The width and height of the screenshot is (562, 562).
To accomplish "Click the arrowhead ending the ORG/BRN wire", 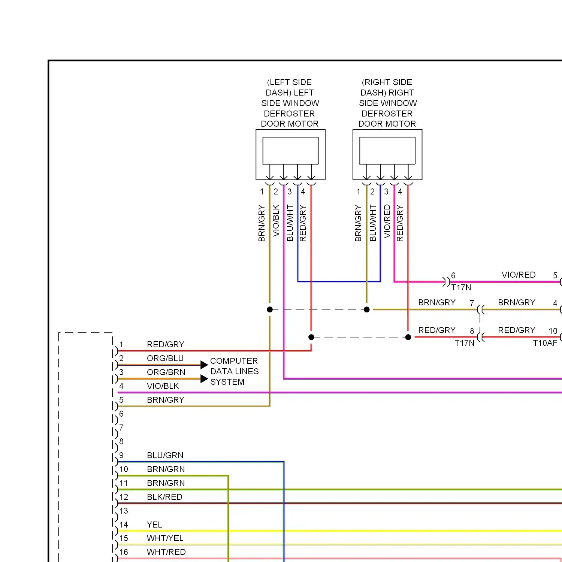I will click(x=204, y=379).
